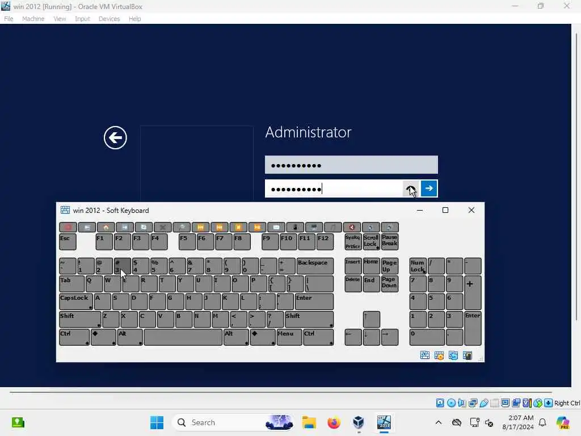
Task: Open Soft Keyboard help book icon
Action: tap(468, 355)
